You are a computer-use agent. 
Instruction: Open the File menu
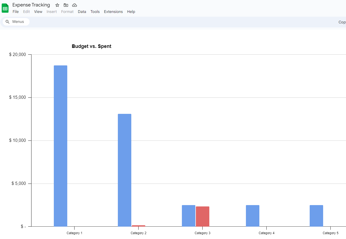[x=16, y=12]
